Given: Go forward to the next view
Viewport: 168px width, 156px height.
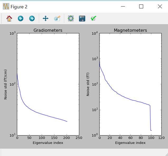Looking at the screenshot, I should point(32,18).
